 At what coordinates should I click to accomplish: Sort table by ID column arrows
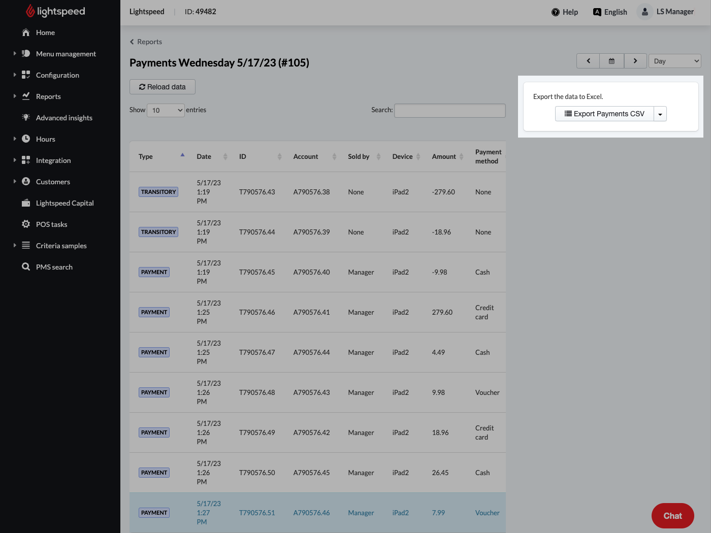(279, 156)
